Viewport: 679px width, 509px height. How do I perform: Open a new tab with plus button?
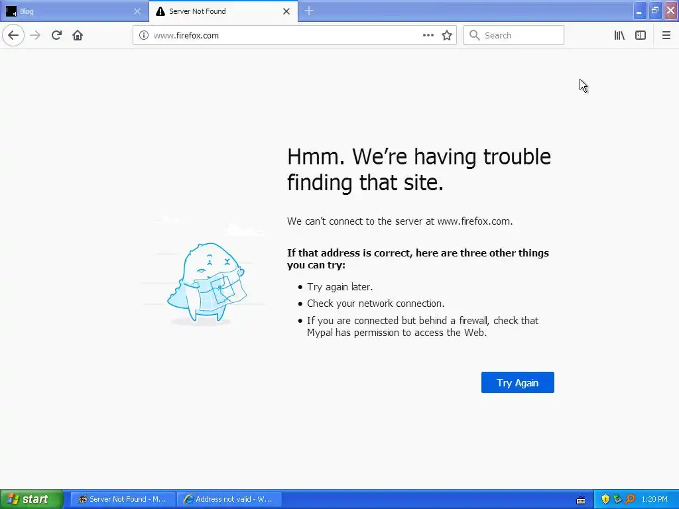(x=309, y=11)
